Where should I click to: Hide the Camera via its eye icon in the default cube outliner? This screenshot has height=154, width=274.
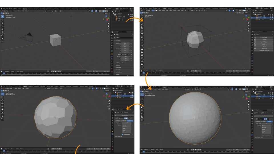coord(130,17)
